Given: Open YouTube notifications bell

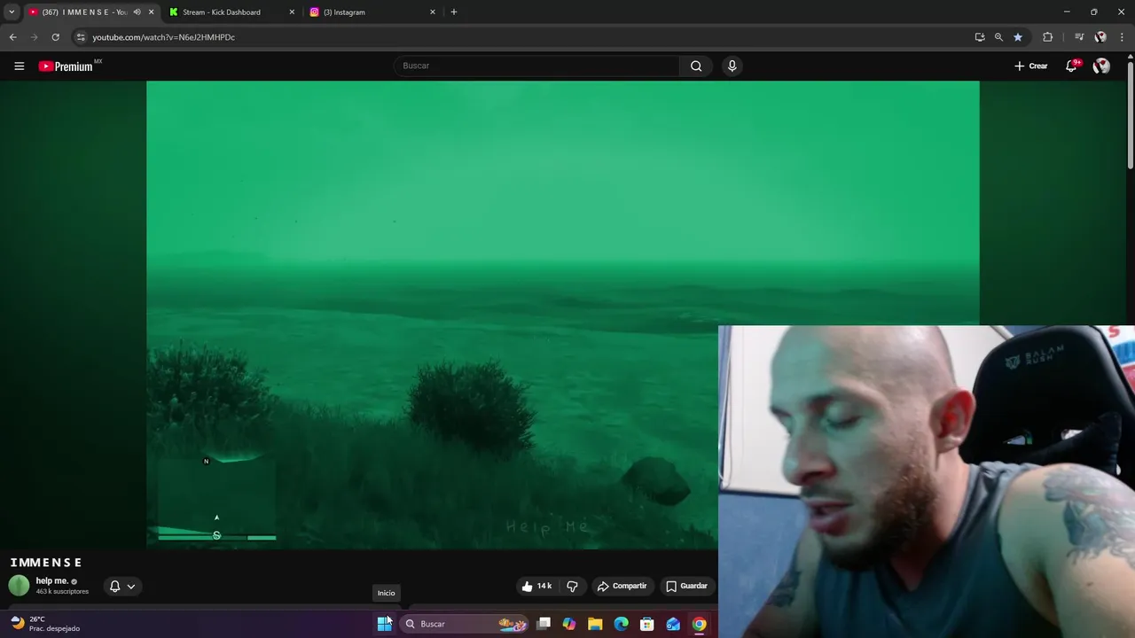Looking at the screenshot, I should (1071, 66).
